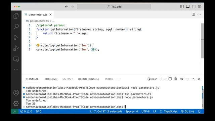215x121 pixels.
Task: Click the 'return' keyword on line 3
Action: (x=48, y=33)
